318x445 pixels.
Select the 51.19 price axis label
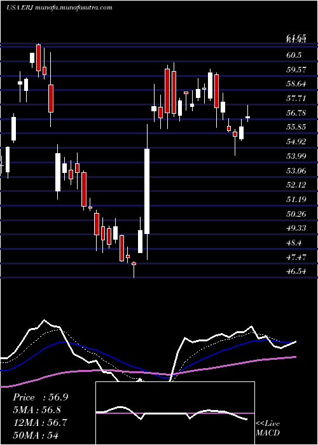(x=296, y=199)
